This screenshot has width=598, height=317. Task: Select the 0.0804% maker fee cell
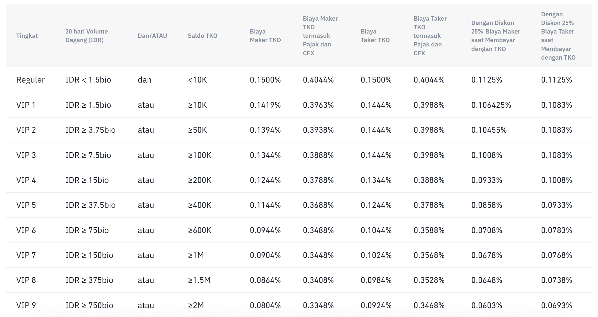click(x=265, y=305)
